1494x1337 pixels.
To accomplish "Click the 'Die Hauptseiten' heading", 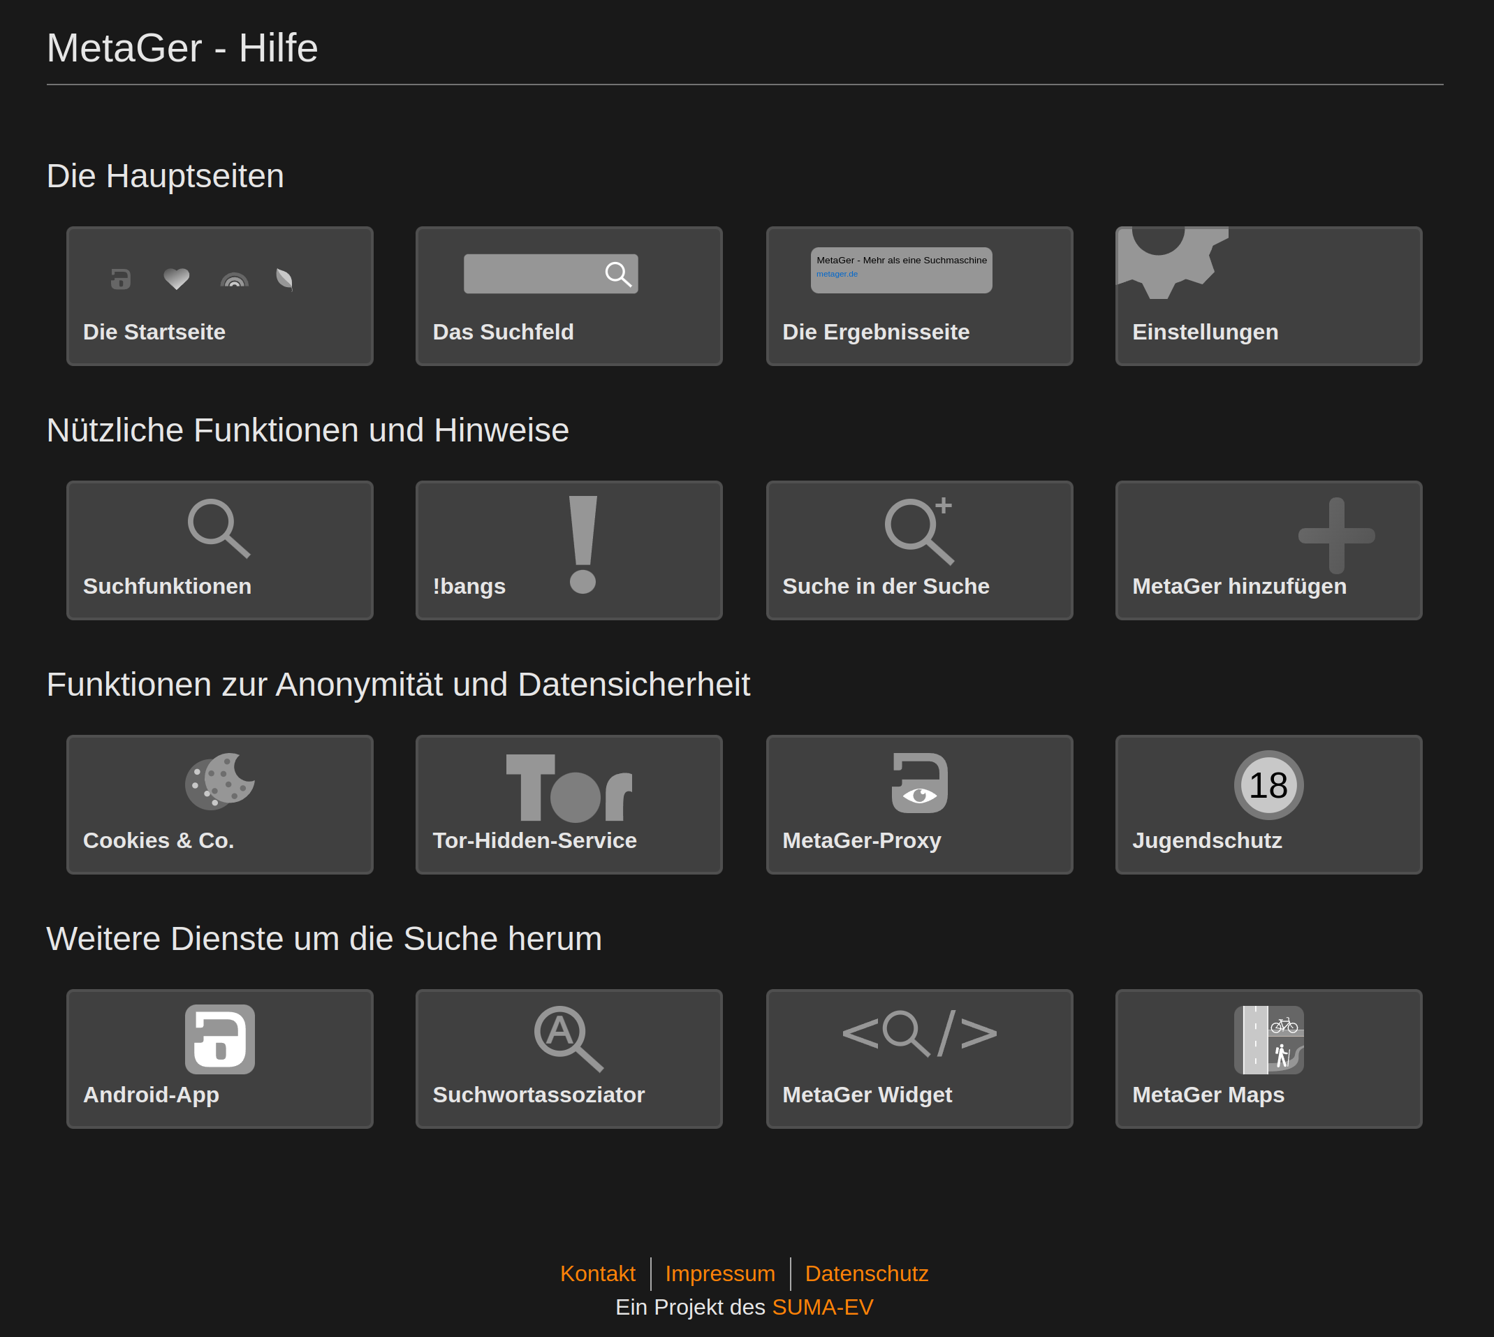I will coord(166,176).
